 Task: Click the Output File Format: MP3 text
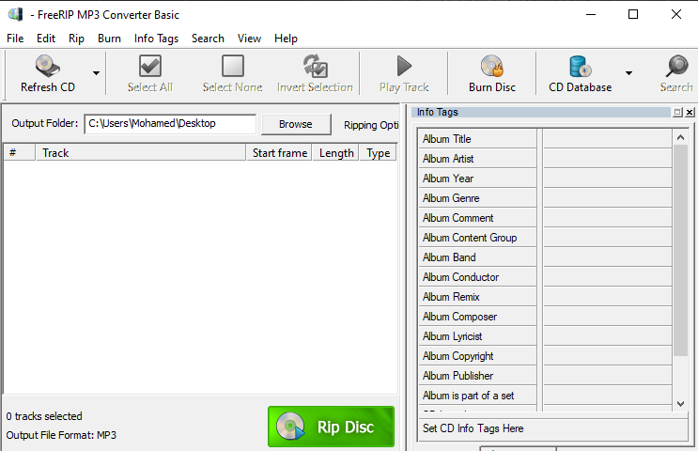[x=61, y=435]
